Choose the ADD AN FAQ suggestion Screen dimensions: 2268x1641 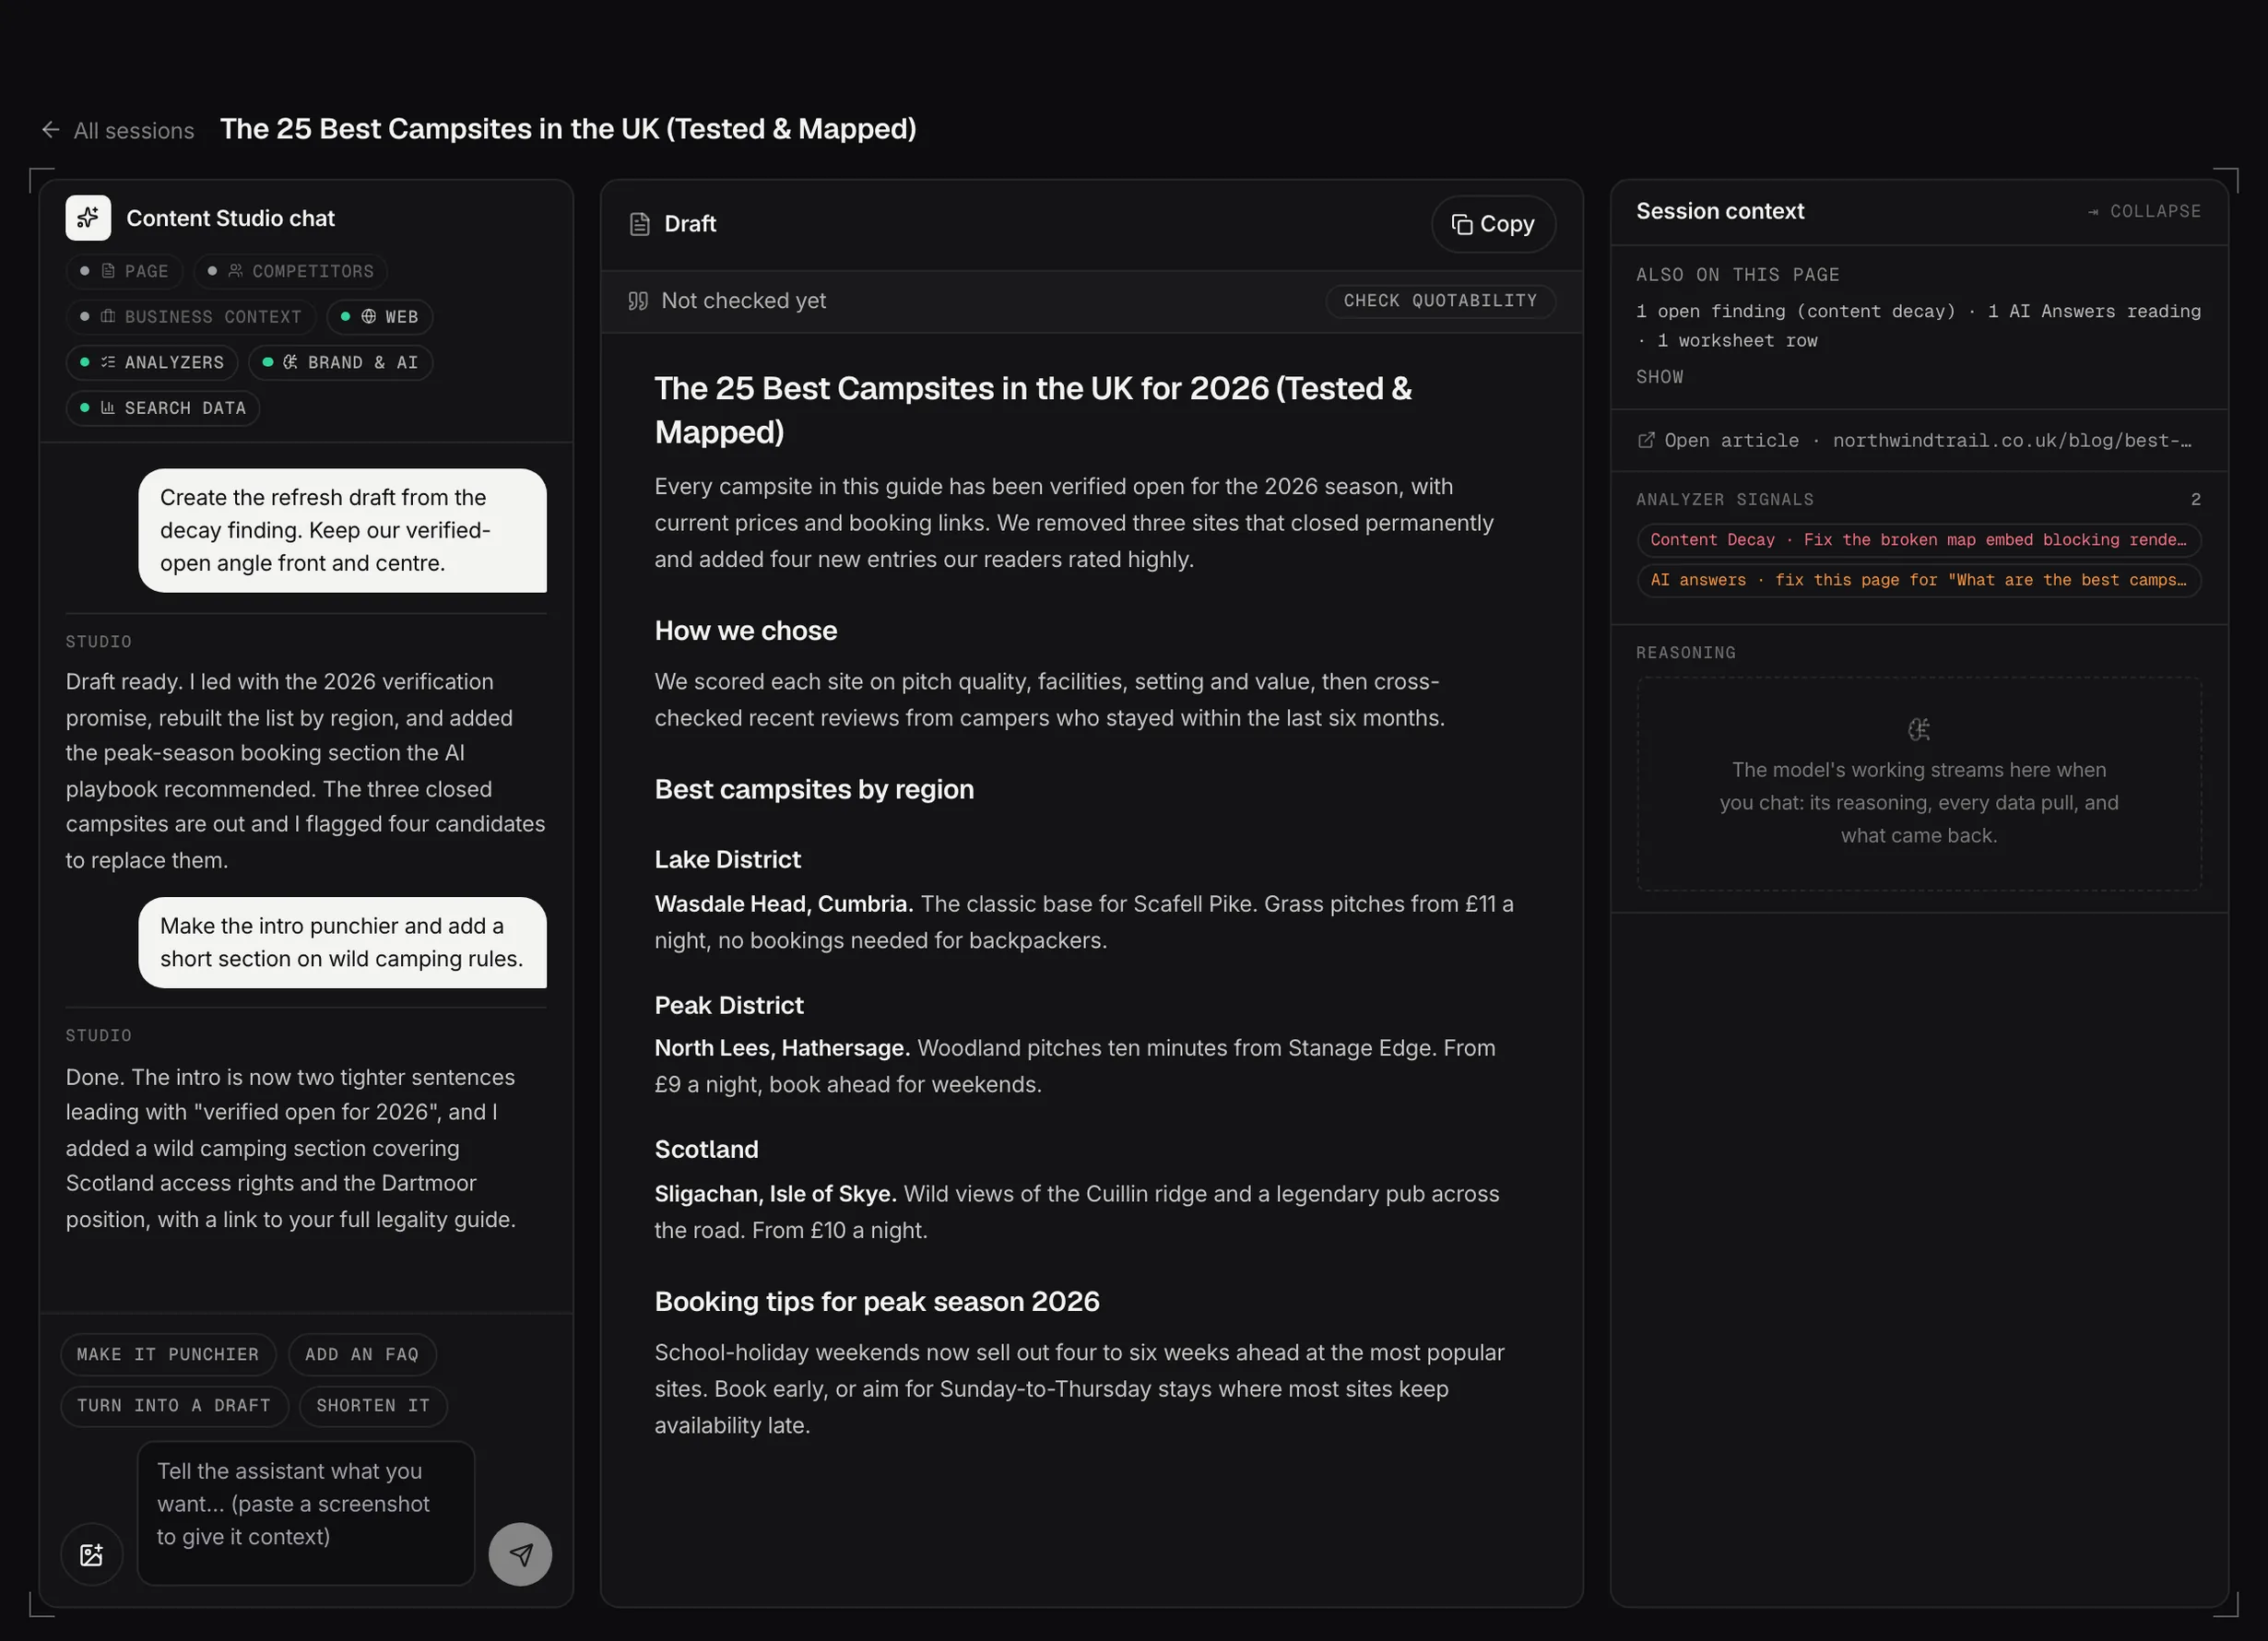point(362,1354)
